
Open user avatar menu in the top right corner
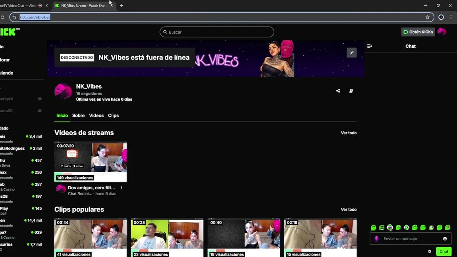tap(442, 32)
